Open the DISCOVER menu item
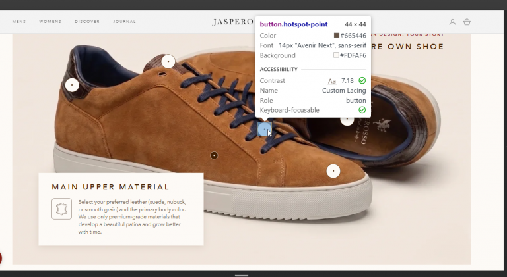 click(87, 22)
